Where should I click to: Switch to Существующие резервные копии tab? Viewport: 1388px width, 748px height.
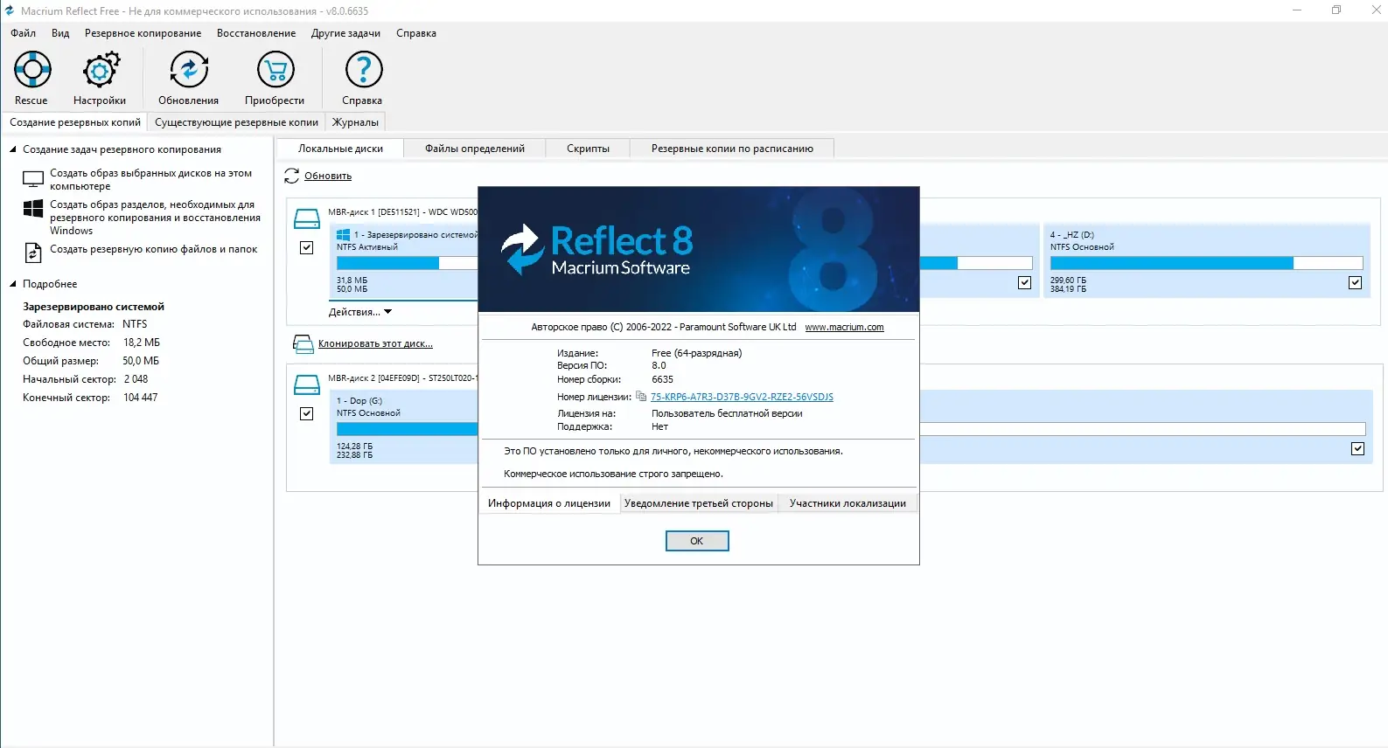tap(236, 122)
